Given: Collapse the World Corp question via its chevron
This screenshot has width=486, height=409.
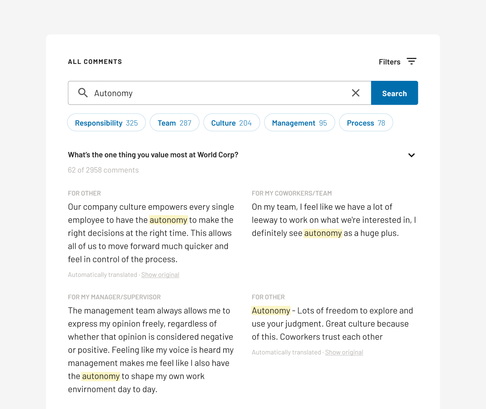Looking at the screenshot, I should 411,155.
